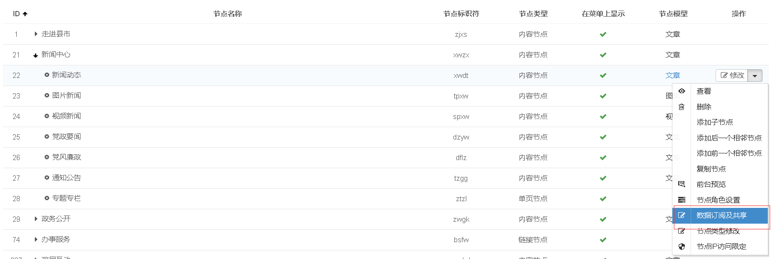Click the eye icon beside 查看
The image size is (774, 259).
click(682, 91)
